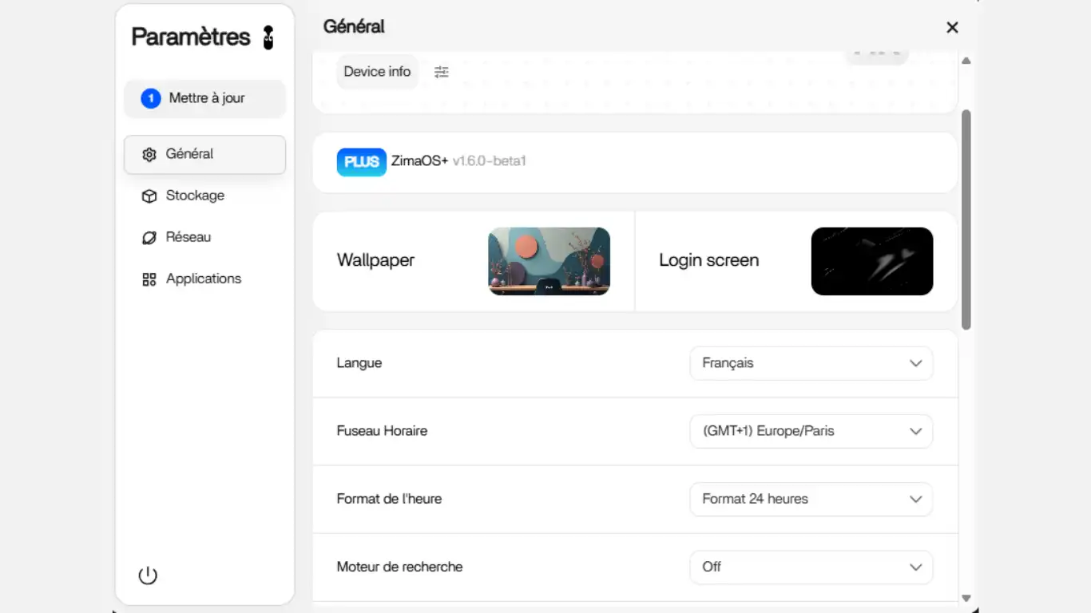The width and height of the screenshot is (1091, 613).
Task: Open the Format de l'heure dropdown
Action: pos(811,499)
